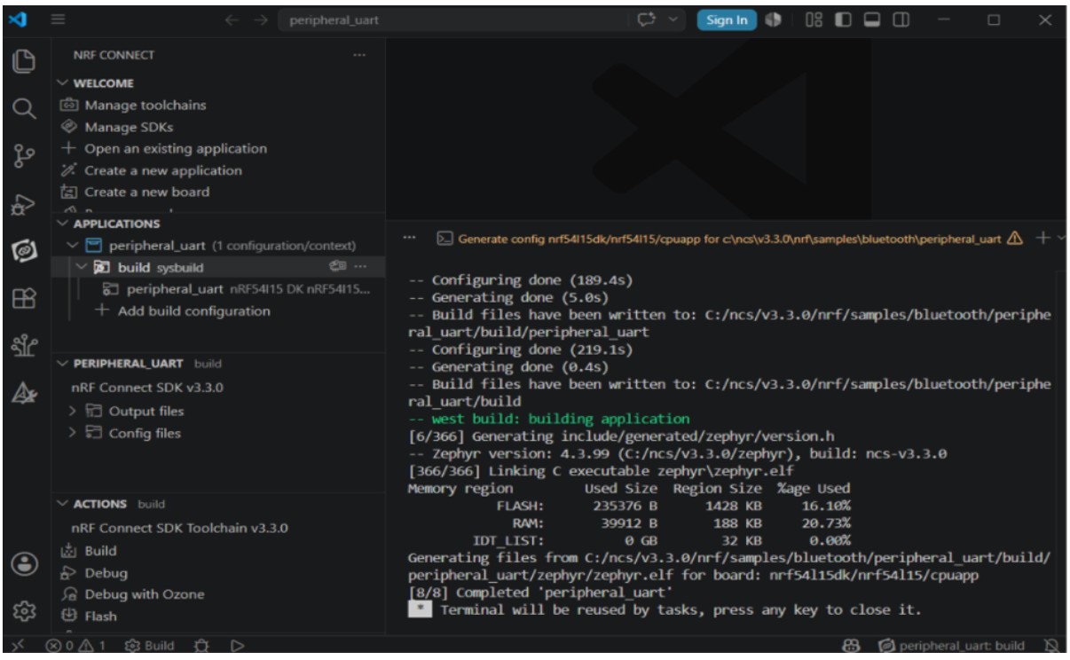Collapse the ACTIONS section
The width and height of the screenshot is (1070, 660).
62,504
